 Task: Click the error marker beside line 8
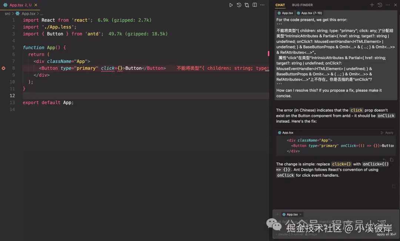click(4, 68)
